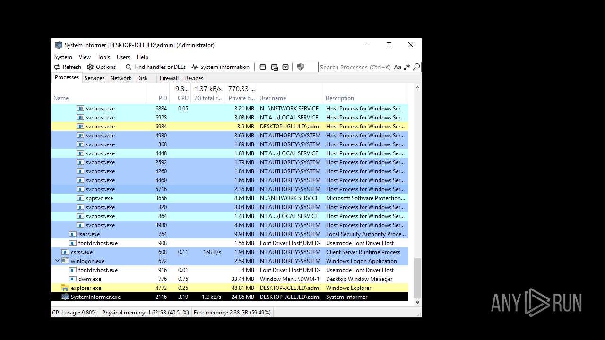Click icon of fontdrvhost.exe PID 908
605x340 pixels.
pos(73,243)
